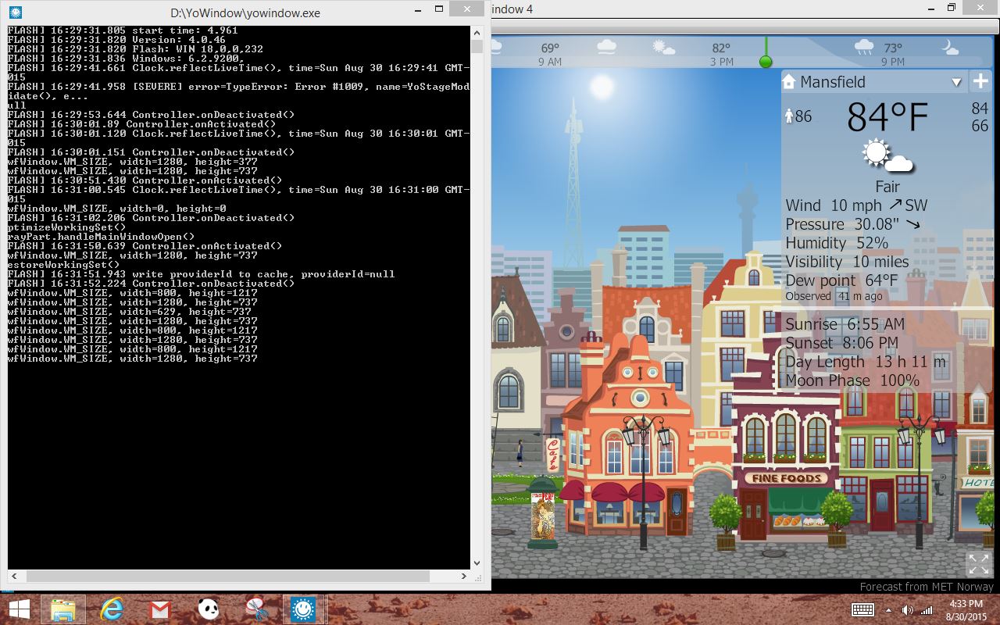The width and height of the screenshot is (1000, 625).
Task: Click the feels-like 86 person icon
Action: (x=789, y=116)
